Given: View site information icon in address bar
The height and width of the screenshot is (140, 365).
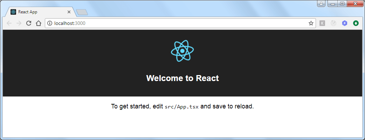Looking at the screenshot, I should point(50,23).
